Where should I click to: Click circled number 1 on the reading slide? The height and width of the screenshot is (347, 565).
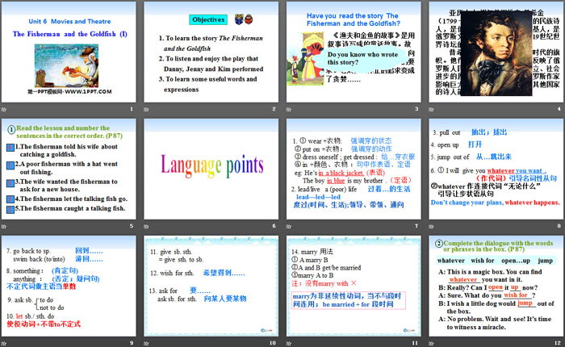click(x=10, y=129)
